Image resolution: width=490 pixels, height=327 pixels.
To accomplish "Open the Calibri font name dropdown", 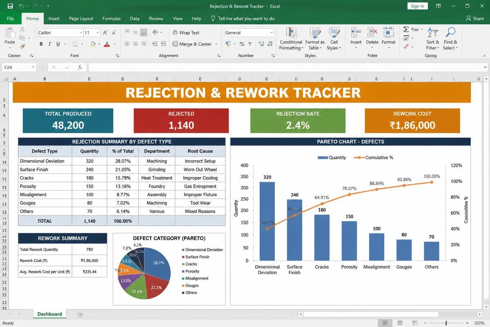I will [81, 33].
